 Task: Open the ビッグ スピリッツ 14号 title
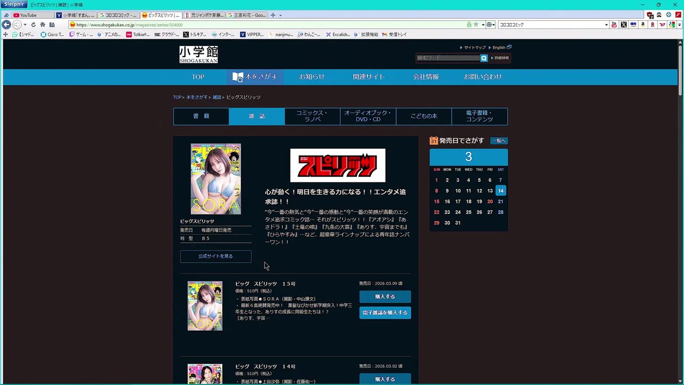(265, 366)
